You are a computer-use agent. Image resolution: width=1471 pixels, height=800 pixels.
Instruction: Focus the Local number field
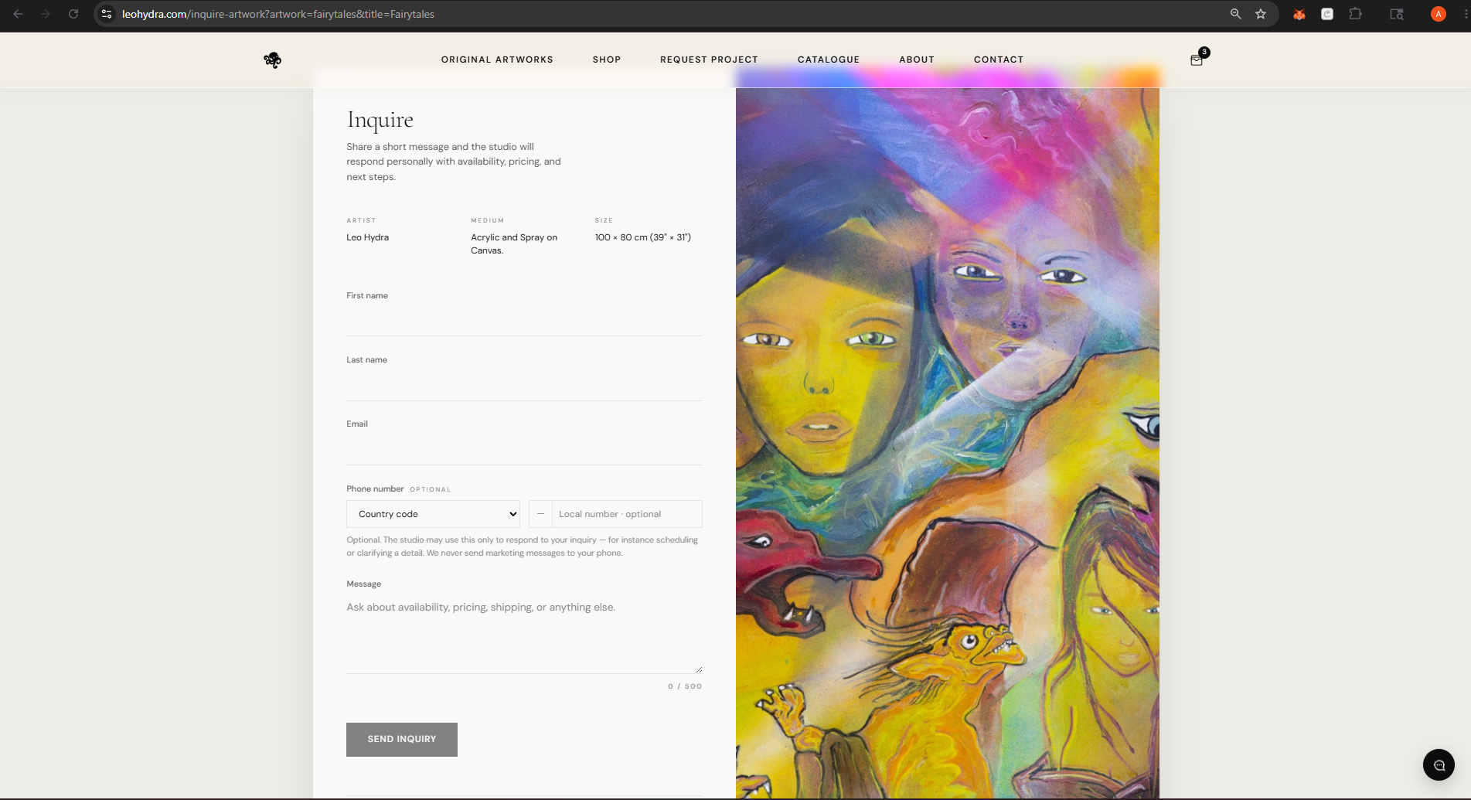coord(626,514)
